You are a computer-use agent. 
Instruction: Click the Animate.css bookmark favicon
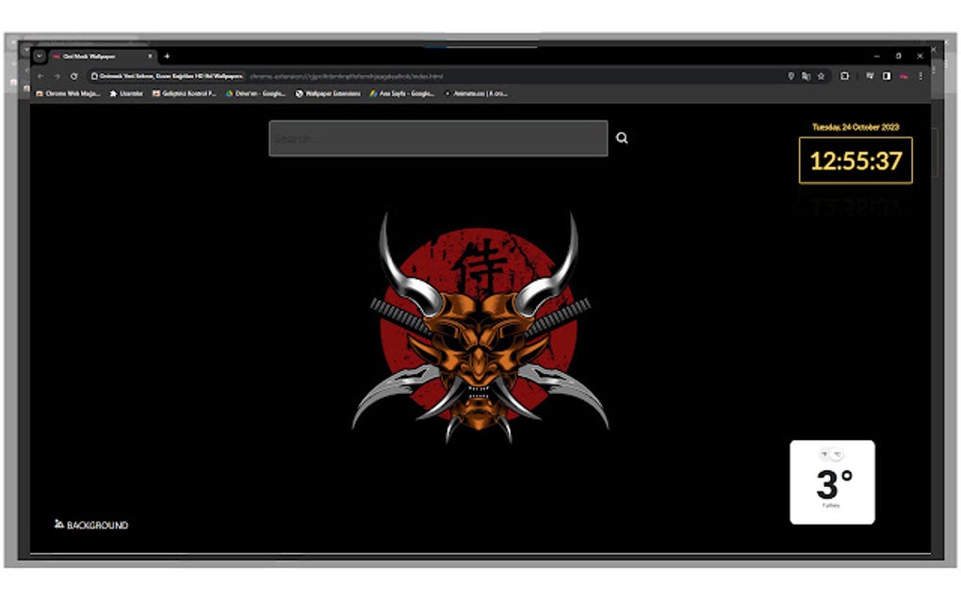pos(447,93)
